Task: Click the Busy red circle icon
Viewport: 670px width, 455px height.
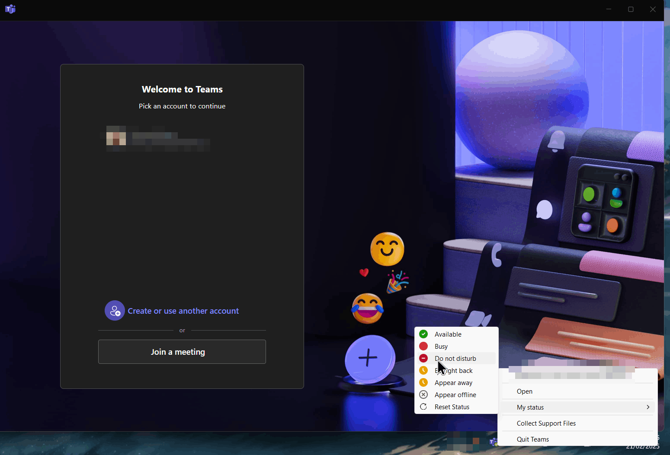Action: pos(423,346)
